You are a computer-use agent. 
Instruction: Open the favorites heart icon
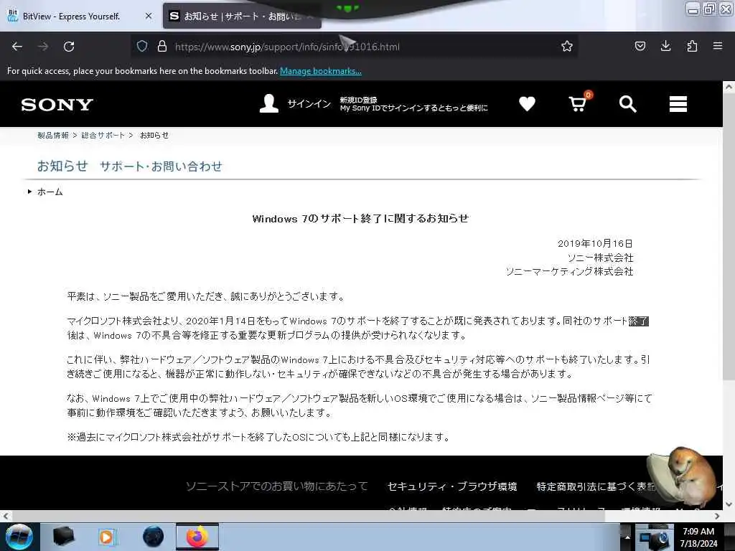[x=527, y=103]
